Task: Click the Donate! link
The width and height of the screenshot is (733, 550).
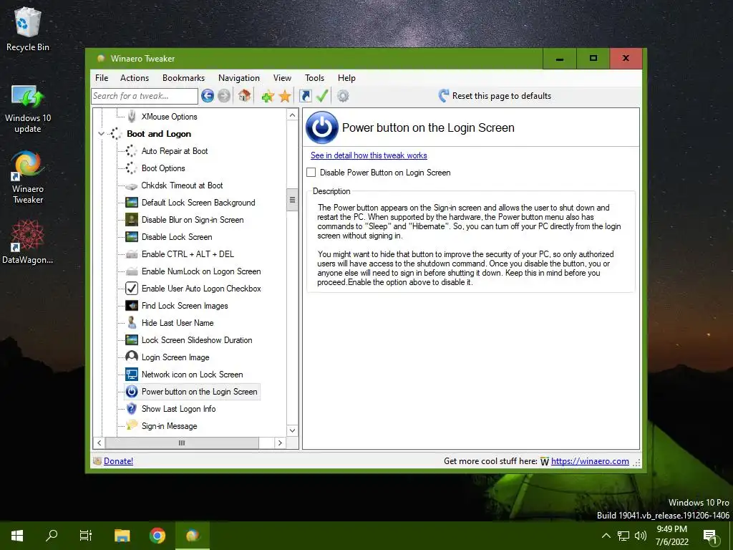Action: click(x=118, y=460)
